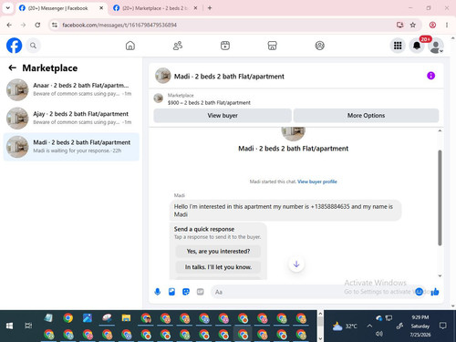Open conversation info purple icon
This screenshot has height=342, width=456.
430,76
